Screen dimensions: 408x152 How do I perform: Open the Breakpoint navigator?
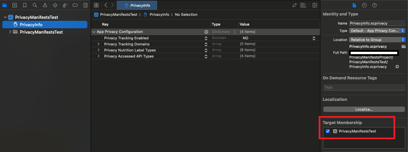76,5
